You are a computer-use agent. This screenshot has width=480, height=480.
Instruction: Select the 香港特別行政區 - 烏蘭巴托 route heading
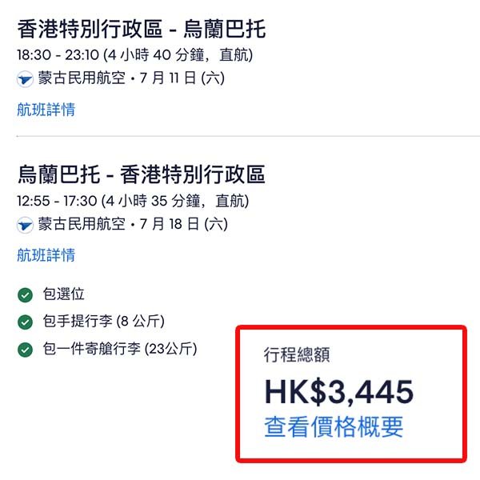(x=142, y=30)
